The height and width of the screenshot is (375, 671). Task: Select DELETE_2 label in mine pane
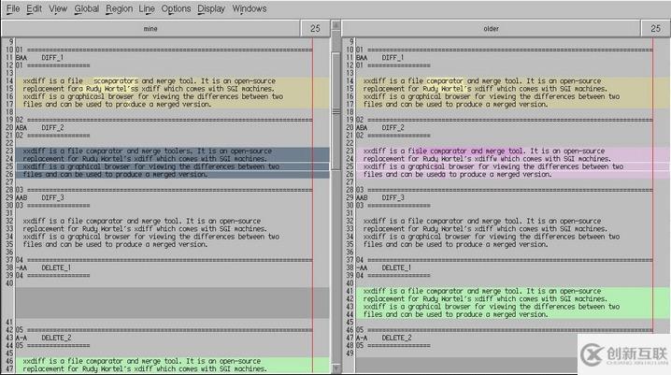pos(56,338)
